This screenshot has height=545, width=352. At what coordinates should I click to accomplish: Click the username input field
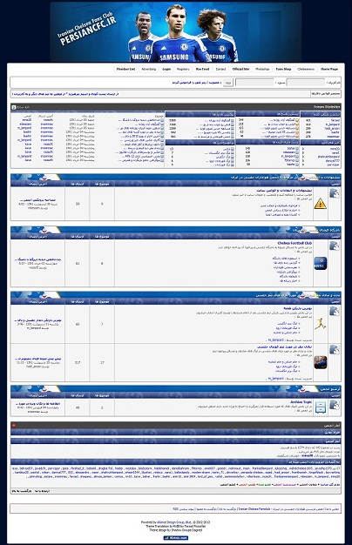(306, 83)
